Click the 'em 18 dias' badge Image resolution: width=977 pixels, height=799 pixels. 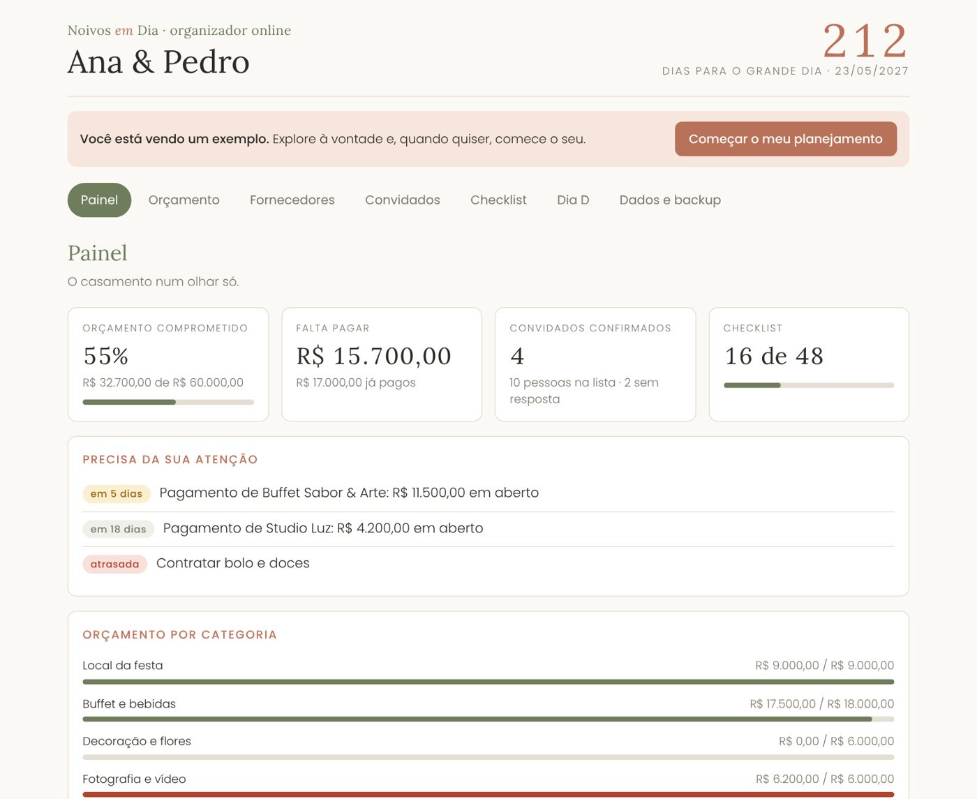coord(118,529)
